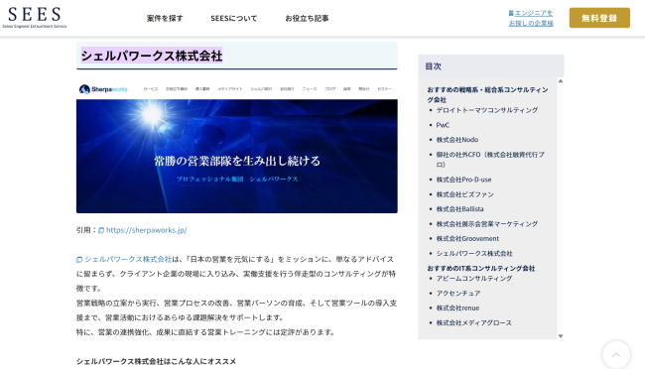Jump to 株式会社renue contents entry
Image resolution: width=645 pixels, height=369 pixels.
[x=457, y=308]
